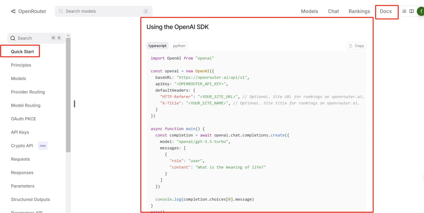This screenshot has width=424, height=213.
Task: Open the hamburger menu icon
Action: 404,11
